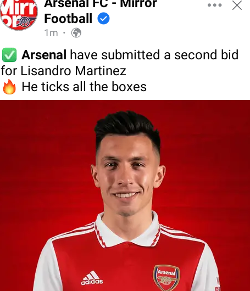The height and width of the screenshot is (291, 250).
Task: Click the adidas logo on the shirt
Action: pyautogui.click(x=92, y=278)
